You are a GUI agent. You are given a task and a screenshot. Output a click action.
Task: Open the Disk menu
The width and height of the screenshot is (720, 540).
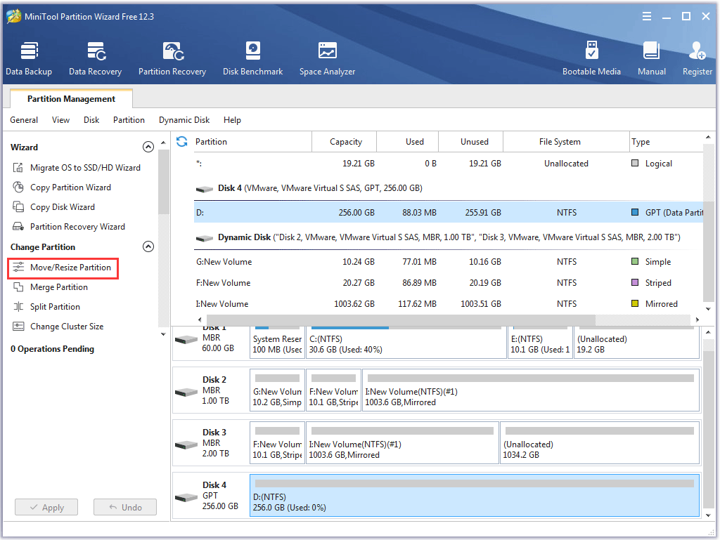[91, 120]
